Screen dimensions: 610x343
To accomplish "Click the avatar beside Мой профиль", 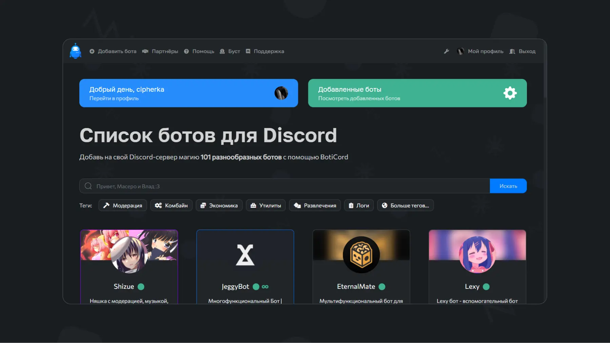I will pos(460,51).
